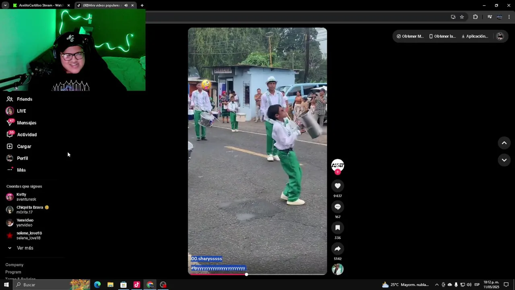Click the Obtener M... button
This screenshot has height=290, width=515.
(410, 36)
